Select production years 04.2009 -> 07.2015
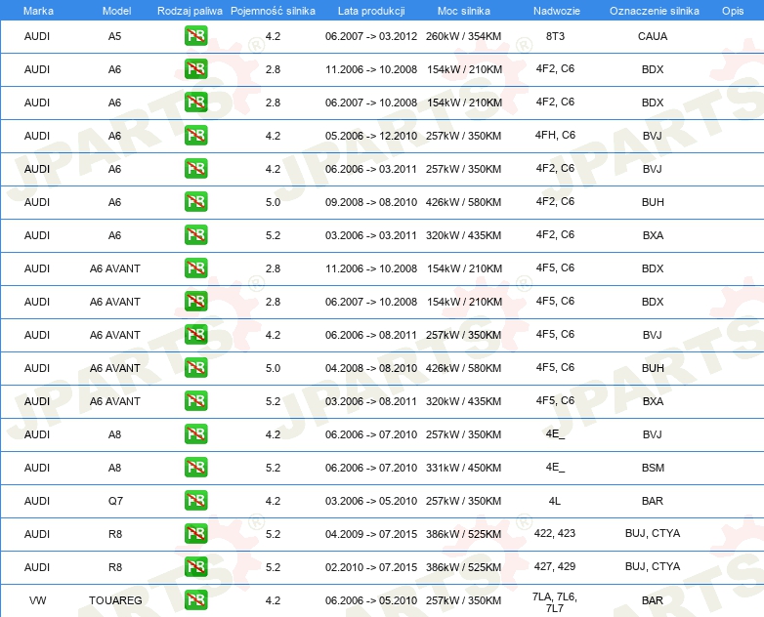 pos(371,534)
